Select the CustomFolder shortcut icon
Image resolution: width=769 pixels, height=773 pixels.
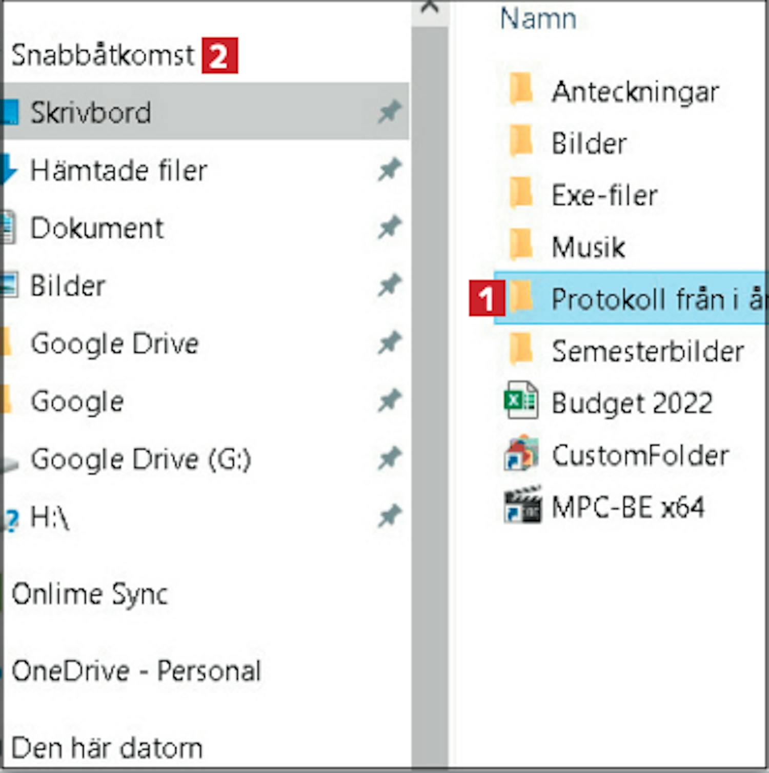521,454
